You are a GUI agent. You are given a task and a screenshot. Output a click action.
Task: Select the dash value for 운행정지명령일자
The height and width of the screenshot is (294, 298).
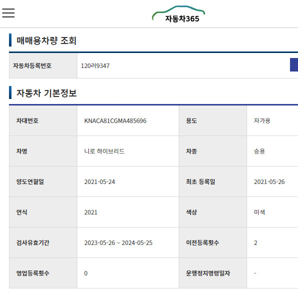(255, 273)
